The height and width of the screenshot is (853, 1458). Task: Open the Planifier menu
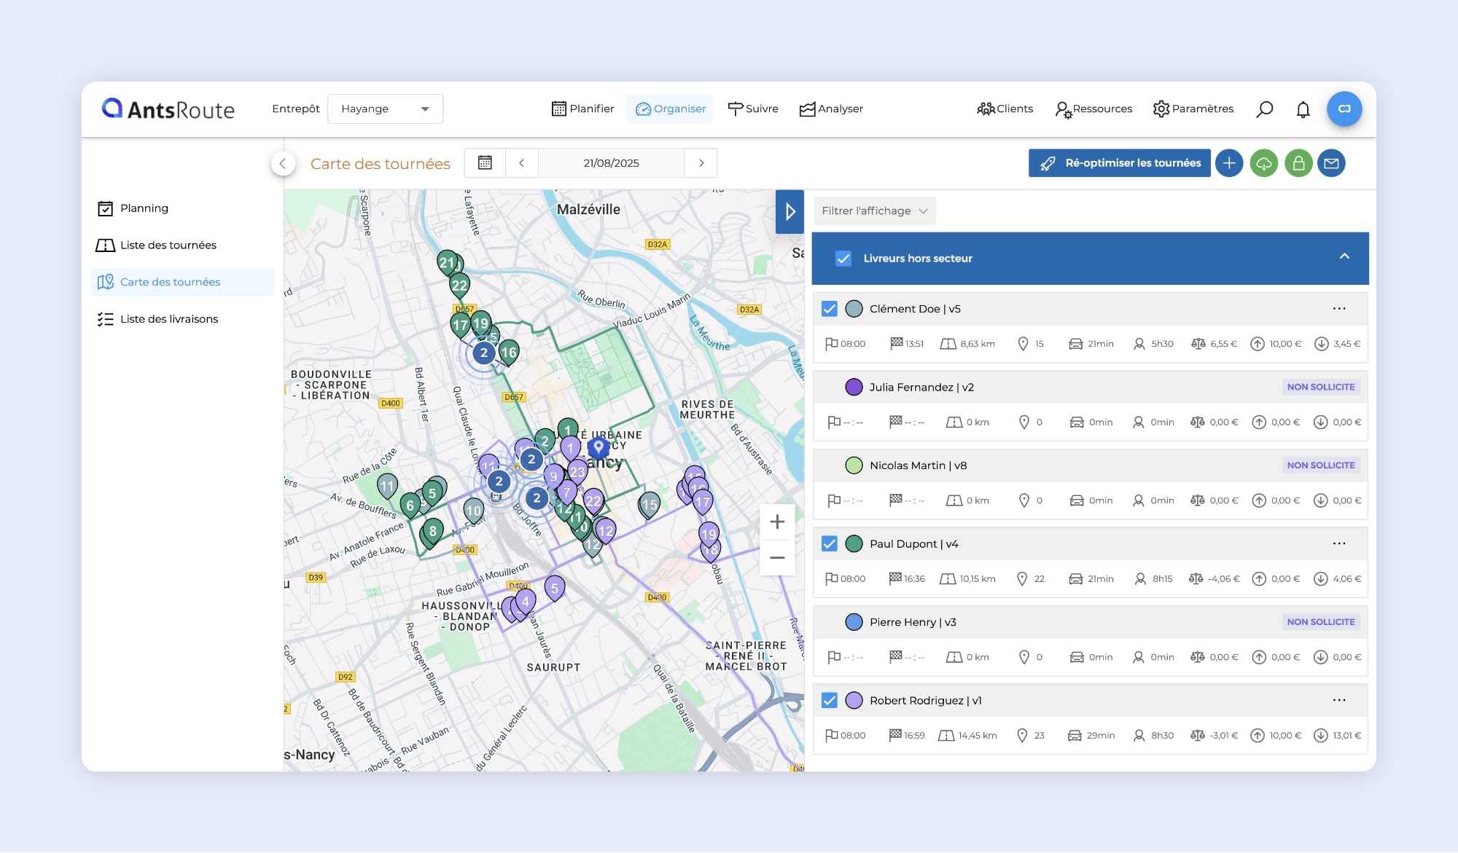point(582,109)
